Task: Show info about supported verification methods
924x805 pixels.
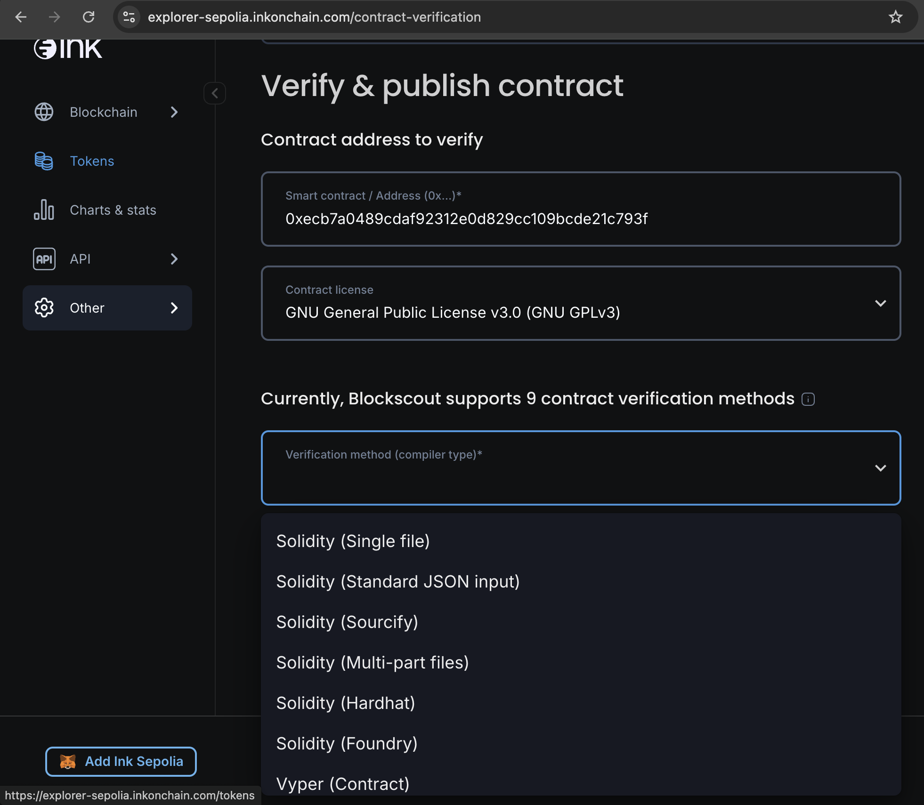Action: coord(808,399)
